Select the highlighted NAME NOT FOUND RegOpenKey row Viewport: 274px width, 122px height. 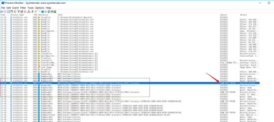click(130, 83)
